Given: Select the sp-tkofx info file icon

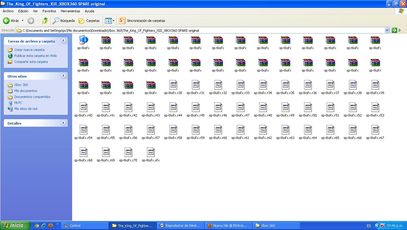Looking at the screenshot, I should [x=83, y=43].
